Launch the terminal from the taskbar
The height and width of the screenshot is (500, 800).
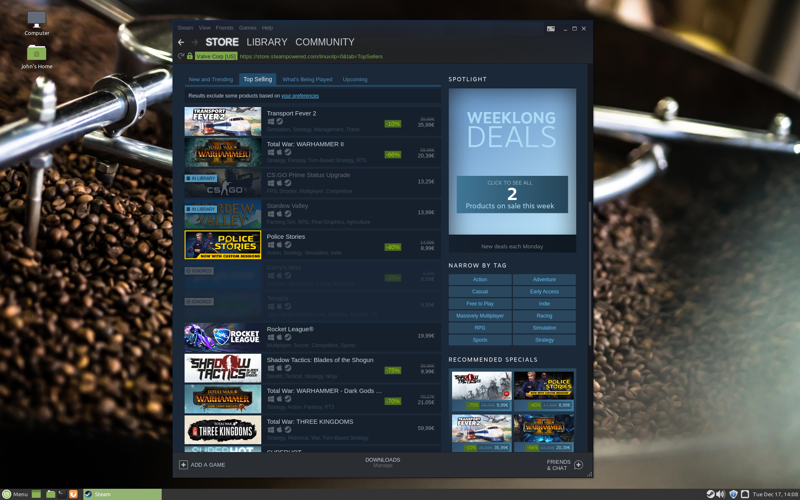[x=62, y=494]
